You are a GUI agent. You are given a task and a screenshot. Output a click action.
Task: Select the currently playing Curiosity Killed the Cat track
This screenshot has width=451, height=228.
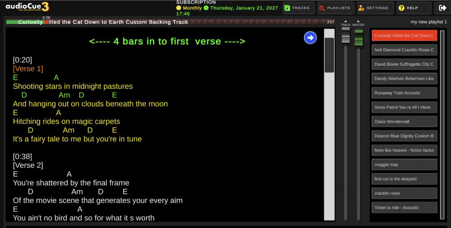point(404,36)
